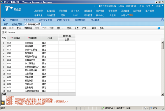
Task: Click the table scrollbar up arrow
Action: click(x=162, y=43)
